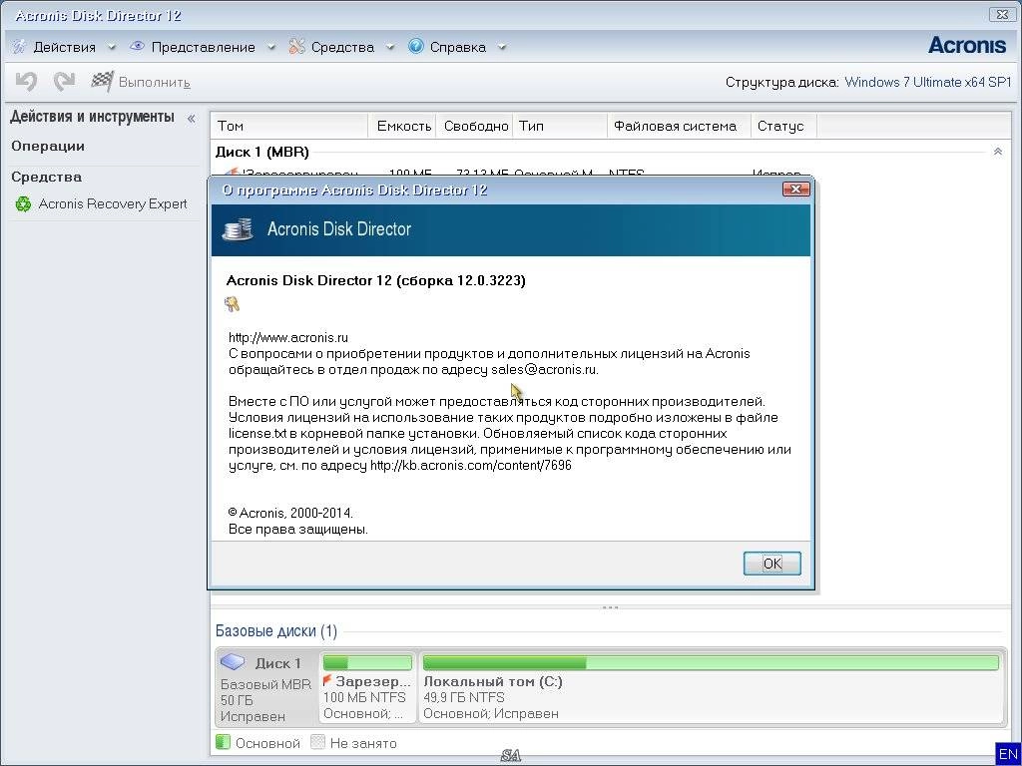Screen dimensions: 1022x766
Task: Sort by the Статус column header
Action: [783, 126]
